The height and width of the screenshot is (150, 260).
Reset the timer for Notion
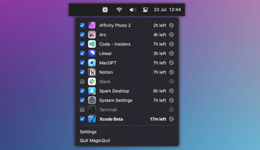(171, 72)
